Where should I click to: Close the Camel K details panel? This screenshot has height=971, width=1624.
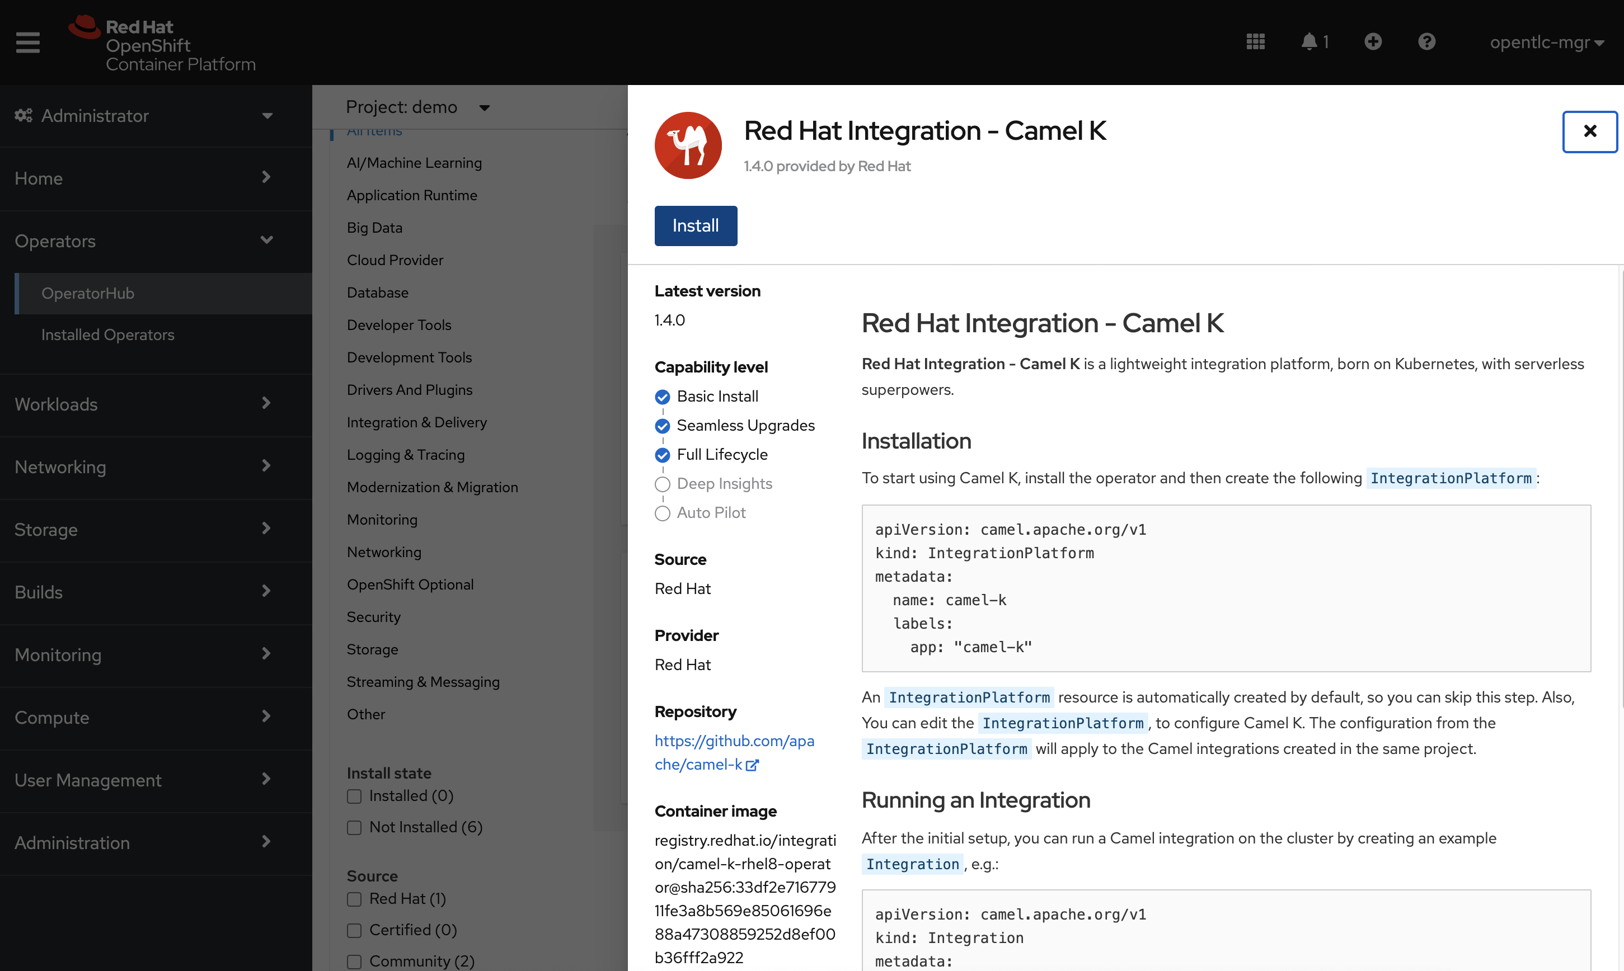[1589, 131]
